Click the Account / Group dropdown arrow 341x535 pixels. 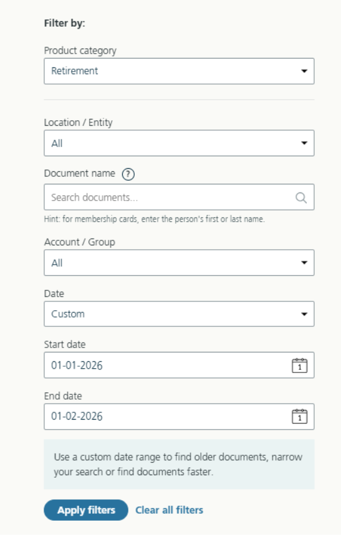(x=304, y=263)
